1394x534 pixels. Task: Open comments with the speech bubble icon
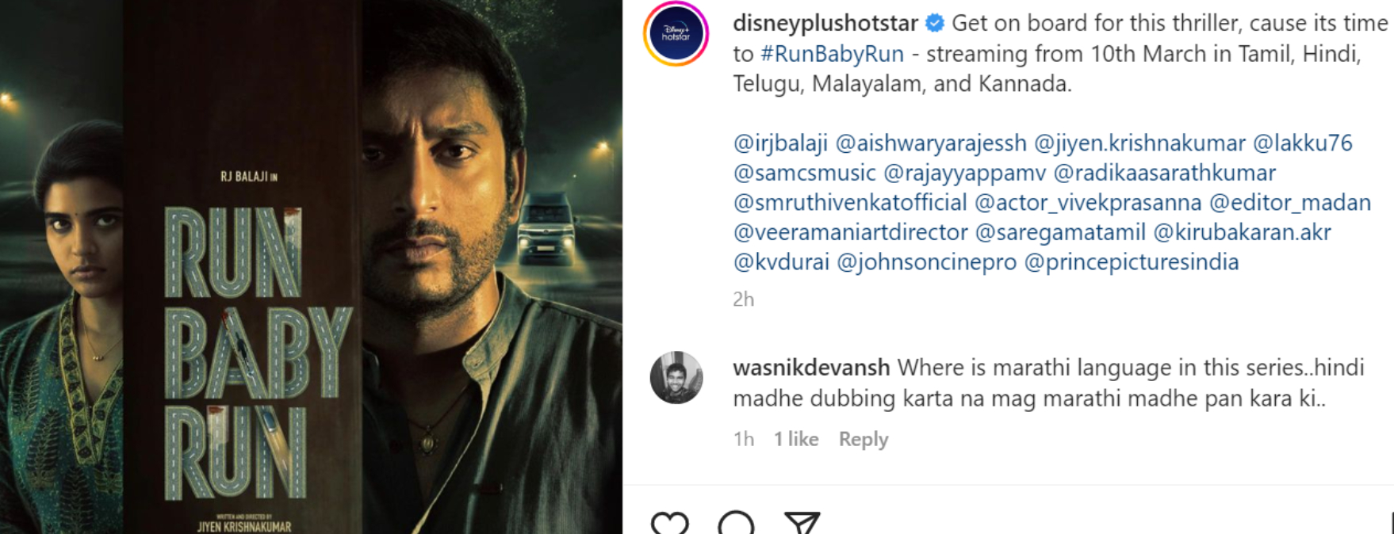[736, 524]
